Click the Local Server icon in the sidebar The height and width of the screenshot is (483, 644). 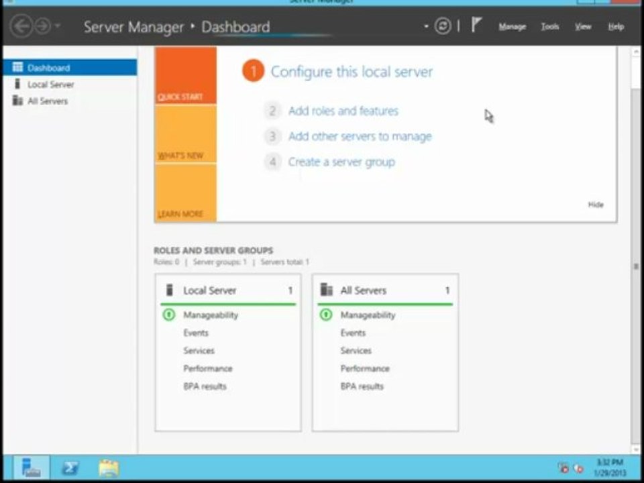click(17, 84)
